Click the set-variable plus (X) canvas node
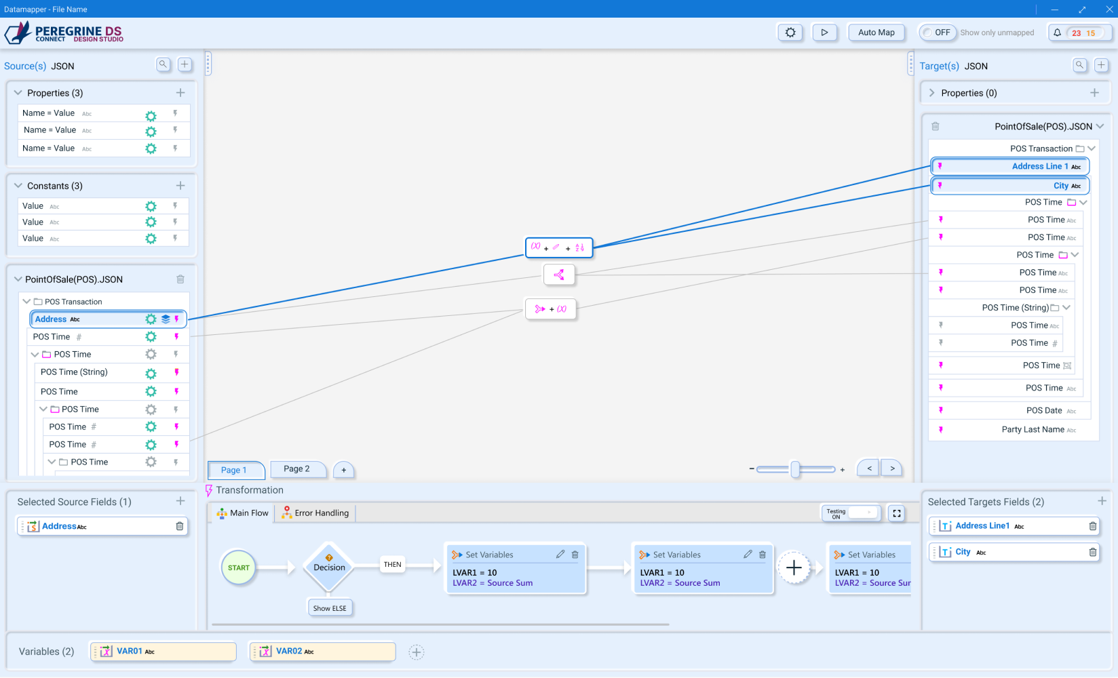This screenshot has width=1118, height=678. 551,309
